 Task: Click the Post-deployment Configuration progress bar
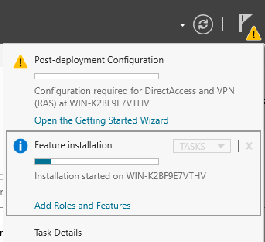[x=97, y=76]
